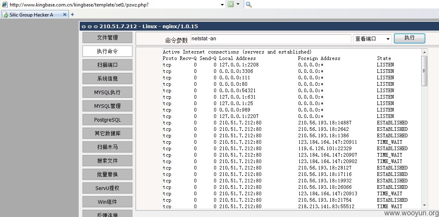Image resolution: width=439 pixels, height=217 pixels.
Task: Click foreign address 210.56.193.18:26066
Action: click(325, 187)
